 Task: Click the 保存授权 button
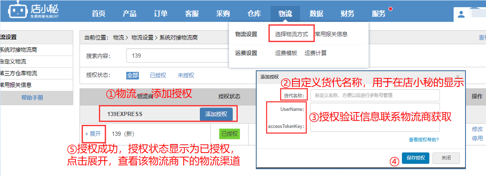click(416, 158)
